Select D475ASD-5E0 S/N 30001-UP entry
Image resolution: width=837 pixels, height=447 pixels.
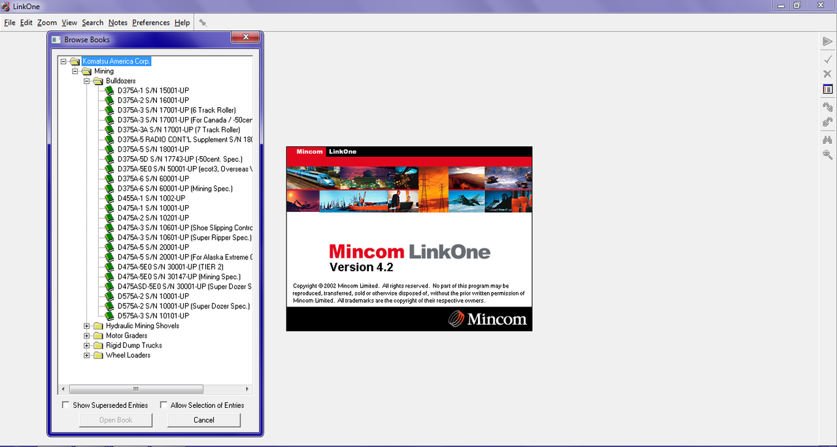pos(184,286)
